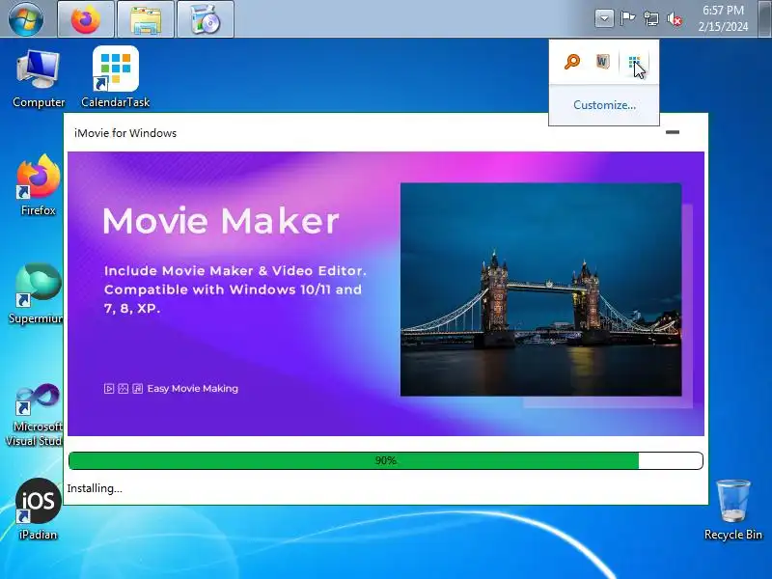Screen dimensions: 772x579
Task: Open the Action Center flag icon
Action: tap(627, 18)
